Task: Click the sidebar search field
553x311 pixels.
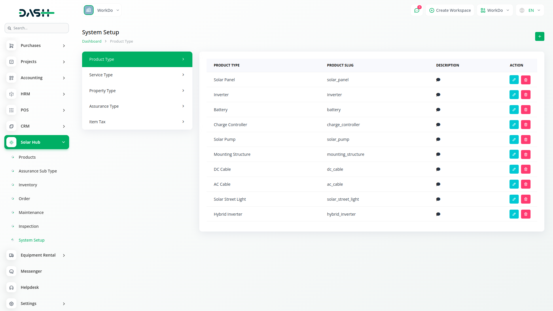Action: coord(37,28)
